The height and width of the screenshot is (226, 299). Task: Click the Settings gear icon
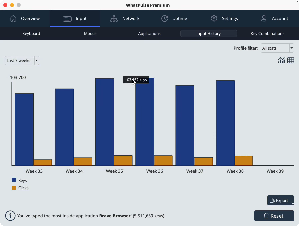(214, 19)
